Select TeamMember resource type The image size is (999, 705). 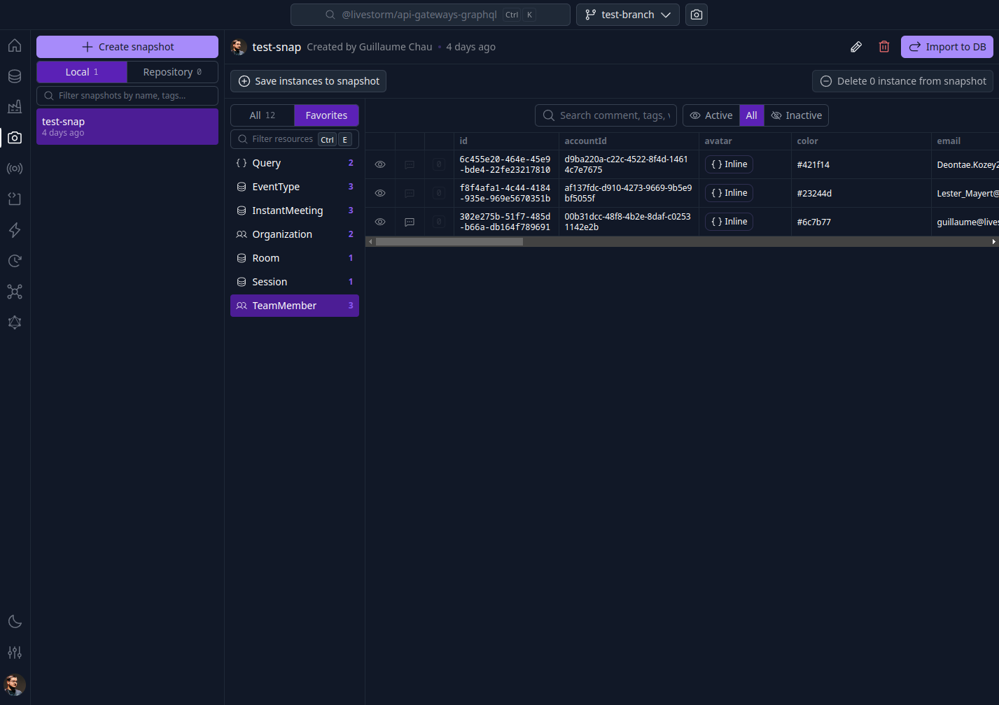pos(295,306)
